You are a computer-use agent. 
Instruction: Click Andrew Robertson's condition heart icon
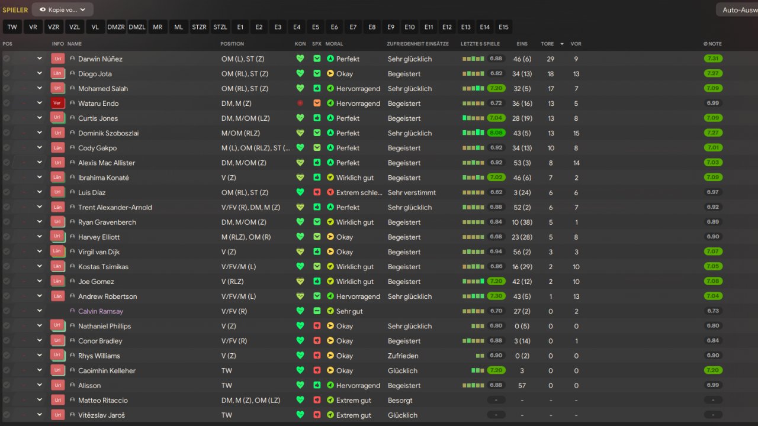coord(300,296)
